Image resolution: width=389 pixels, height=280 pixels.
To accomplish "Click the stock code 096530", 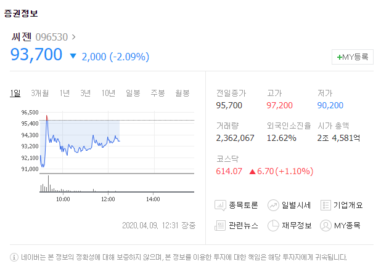I will (x=52, y=37).
